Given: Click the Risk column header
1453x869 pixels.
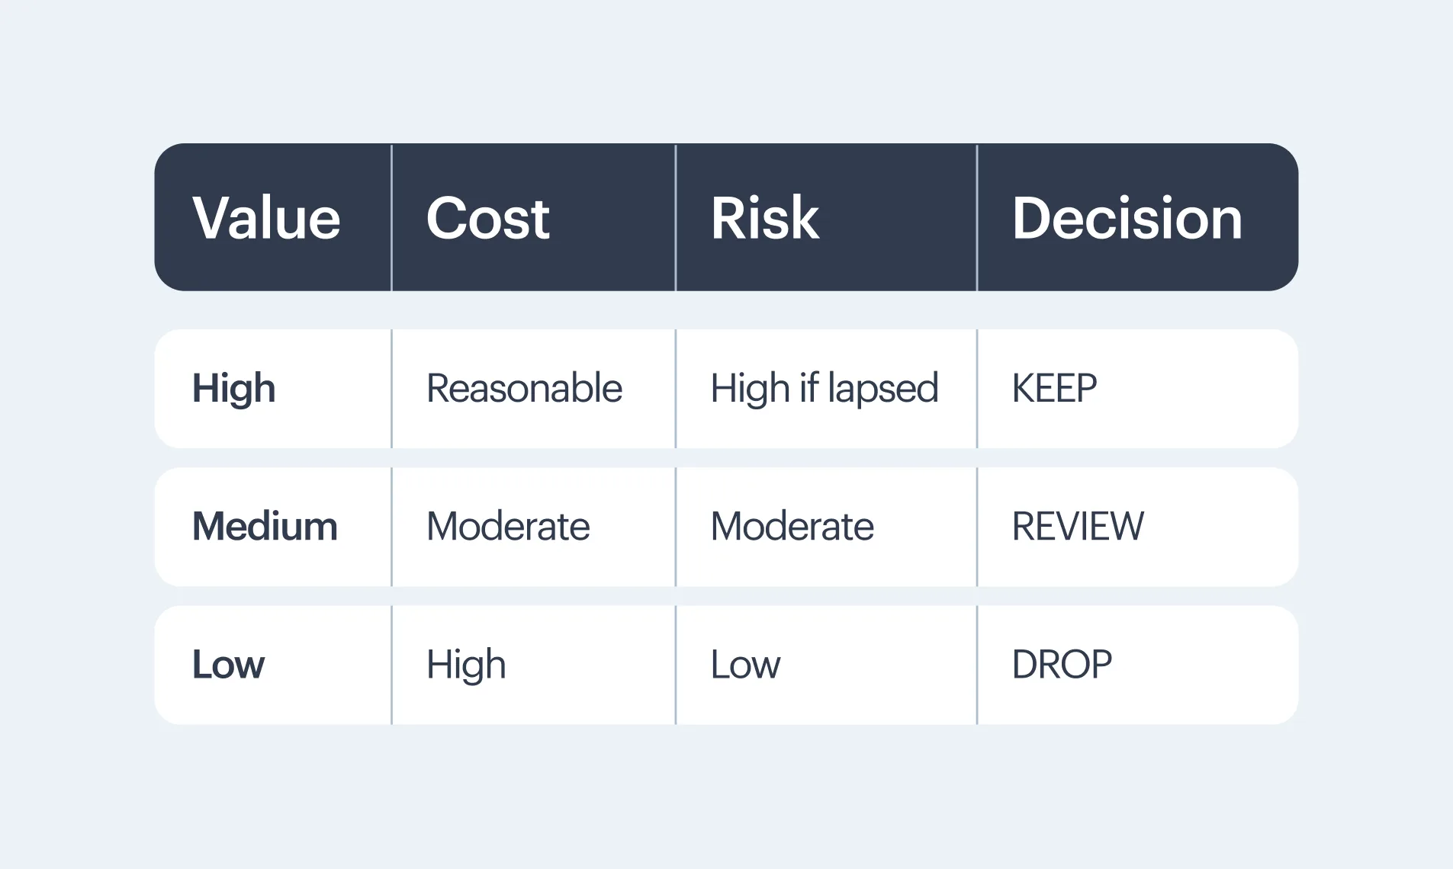Looking at the screenshot, I should coord(764,218).
